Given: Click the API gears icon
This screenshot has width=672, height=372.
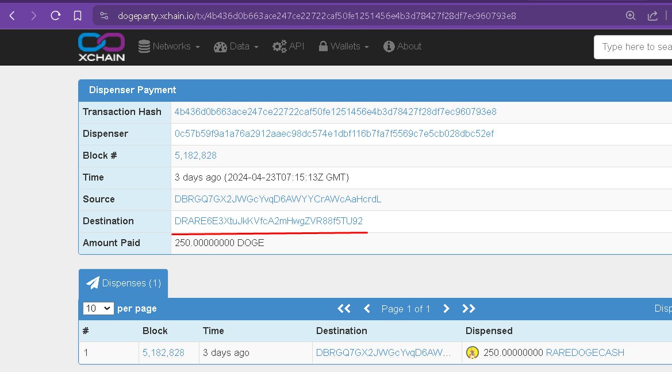Looking at the screenshot, I should tap(279, 47).
